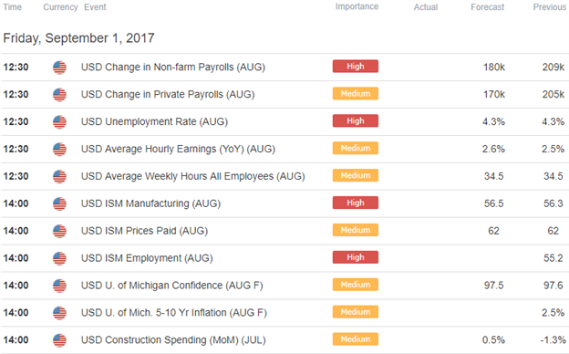Sort by the Time column header
569x354 pixels.
(x=13, y=7)
